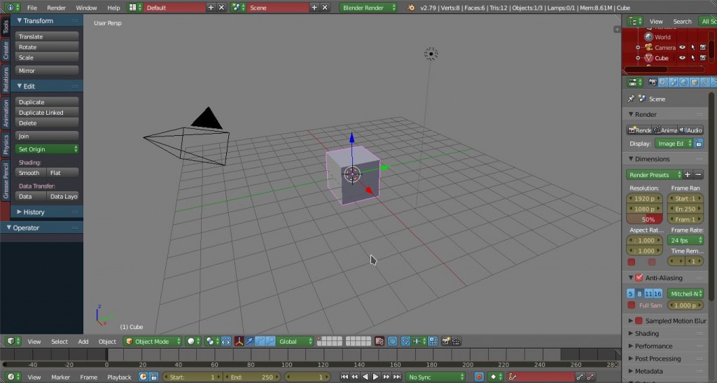
Task: Open the Help menu
Action: tap(113, 8)
